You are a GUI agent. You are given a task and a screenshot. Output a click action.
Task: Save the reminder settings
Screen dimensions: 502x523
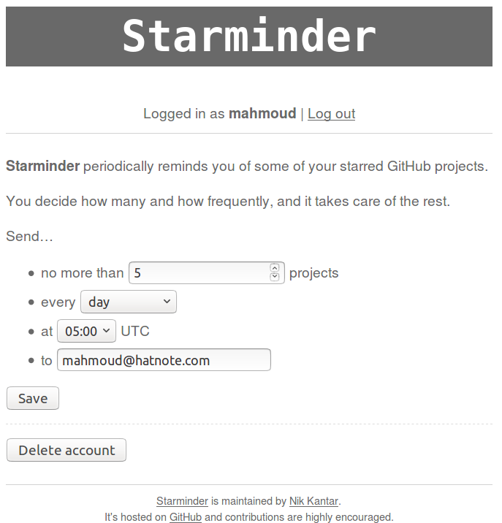pyautogui.click(x=33, y=398)
